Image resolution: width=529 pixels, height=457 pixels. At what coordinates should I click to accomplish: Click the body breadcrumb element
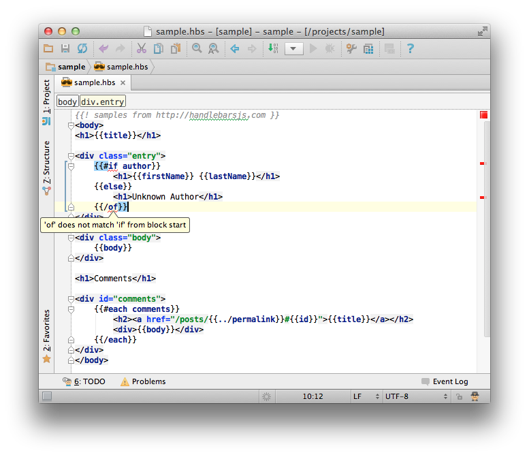pyautogui.click(x=67, y=101)
